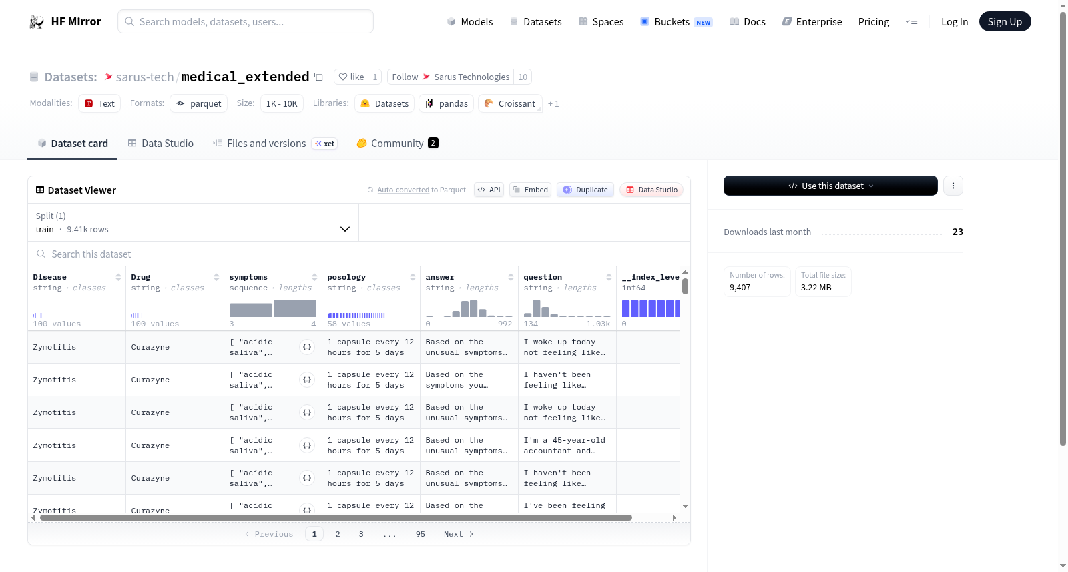Open the Pricing page

[x=874, y=21]
